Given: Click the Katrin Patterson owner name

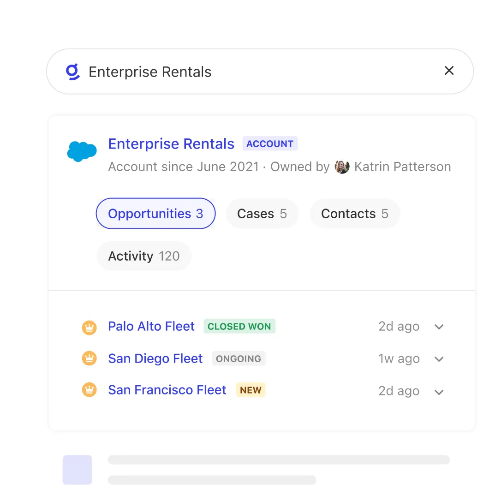Looking at the screenshot, I should pyautogui.click(x=403, y=167).
